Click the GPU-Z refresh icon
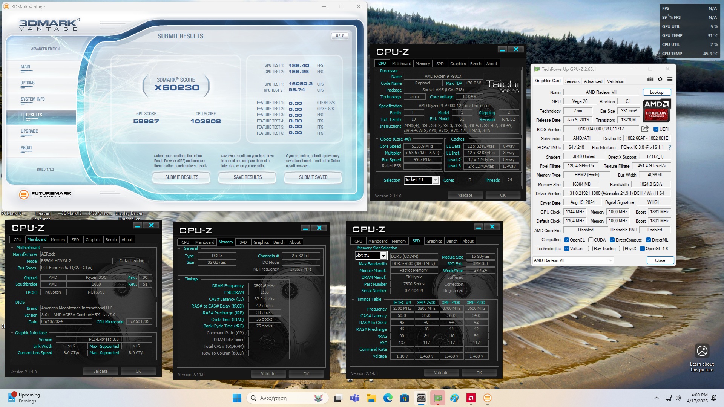This screenshot has width=724, height=407. [x=660, y=79]
